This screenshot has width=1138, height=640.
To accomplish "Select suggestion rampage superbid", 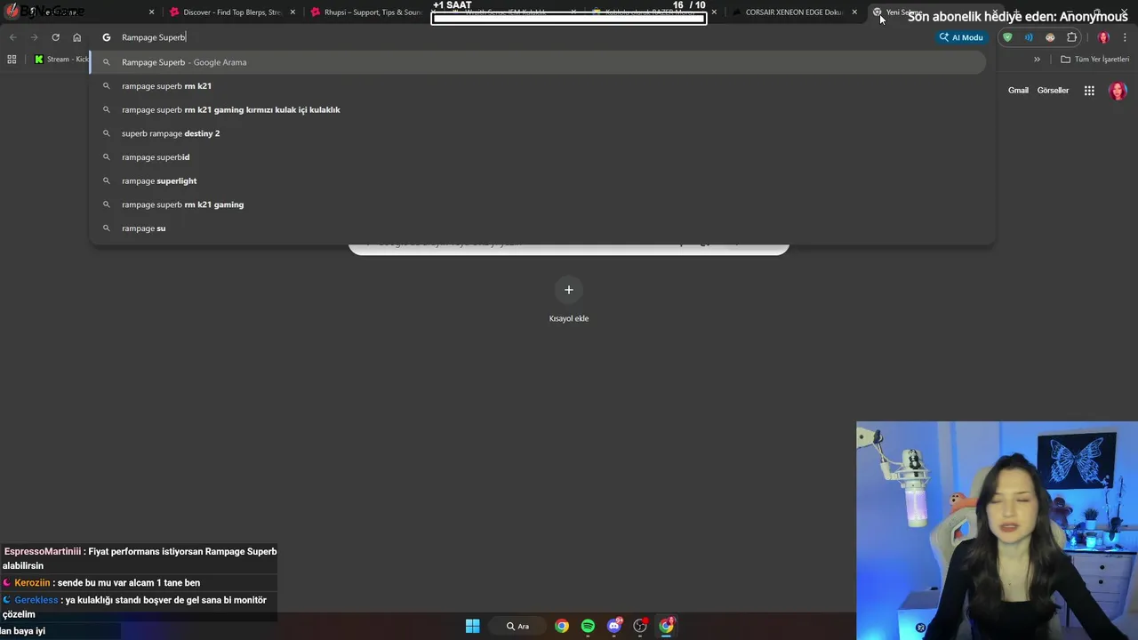I will click(x=538, y=157).
